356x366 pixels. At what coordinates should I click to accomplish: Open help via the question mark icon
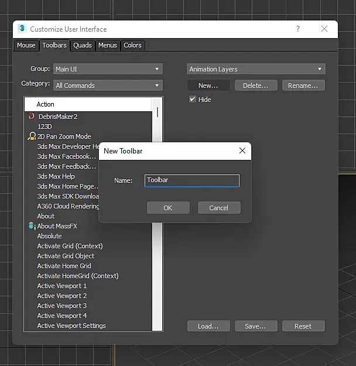[298, 29]
